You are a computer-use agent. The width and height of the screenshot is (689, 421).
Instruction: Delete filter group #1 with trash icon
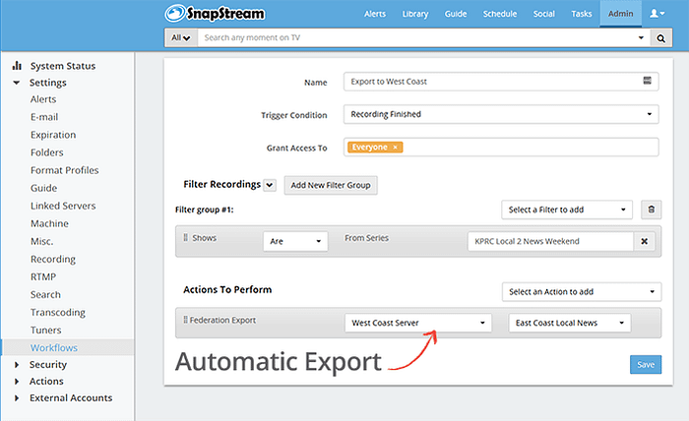pos(652,210)
